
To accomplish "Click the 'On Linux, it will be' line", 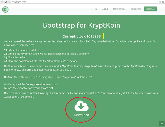I will click(31, 84).
